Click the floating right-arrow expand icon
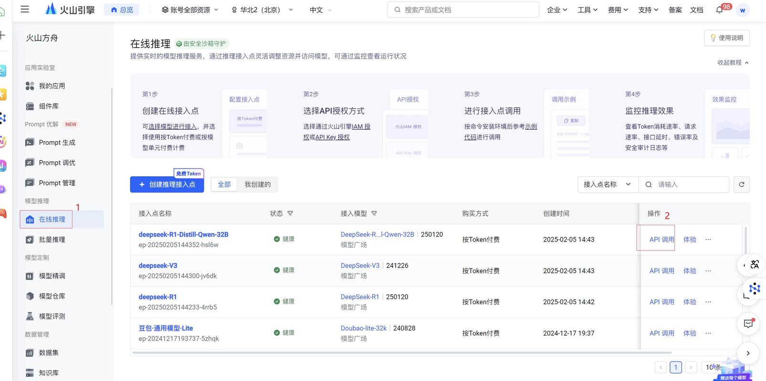The height and width of the screenshot is (381, 766). tap(748, 353)
